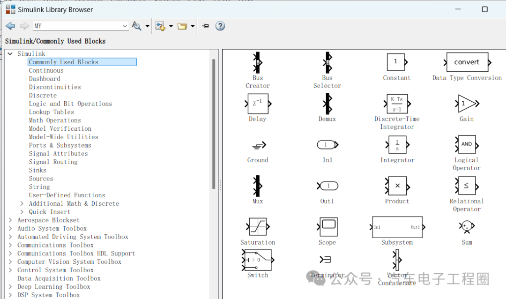Select the Discrete-Time Integrator block
Image resolution: width=506 pixels, height=299 pixels.
coord(397,104)
